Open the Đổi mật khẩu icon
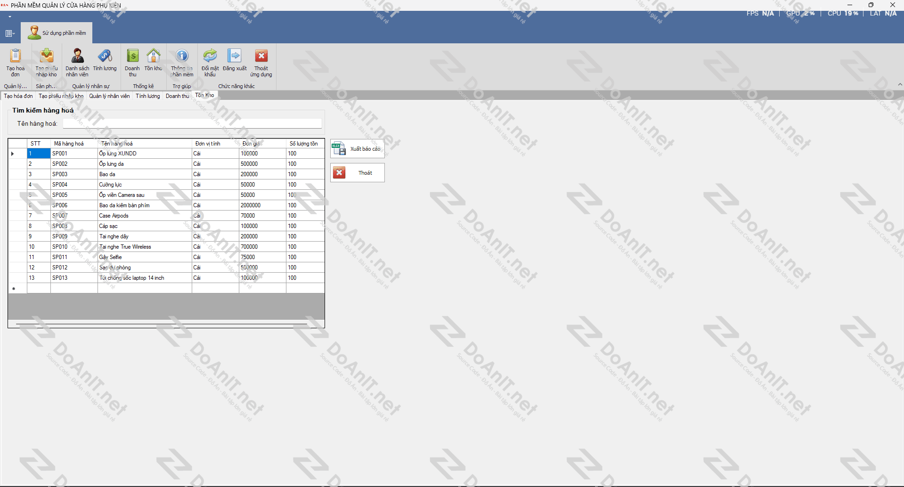The height and width of the screenshot is (487, 904). (x=210, y=63)
